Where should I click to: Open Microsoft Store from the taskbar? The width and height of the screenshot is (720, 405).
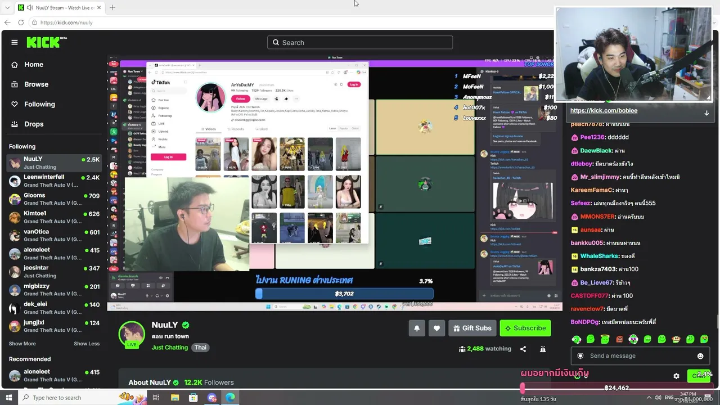point(193,398)
